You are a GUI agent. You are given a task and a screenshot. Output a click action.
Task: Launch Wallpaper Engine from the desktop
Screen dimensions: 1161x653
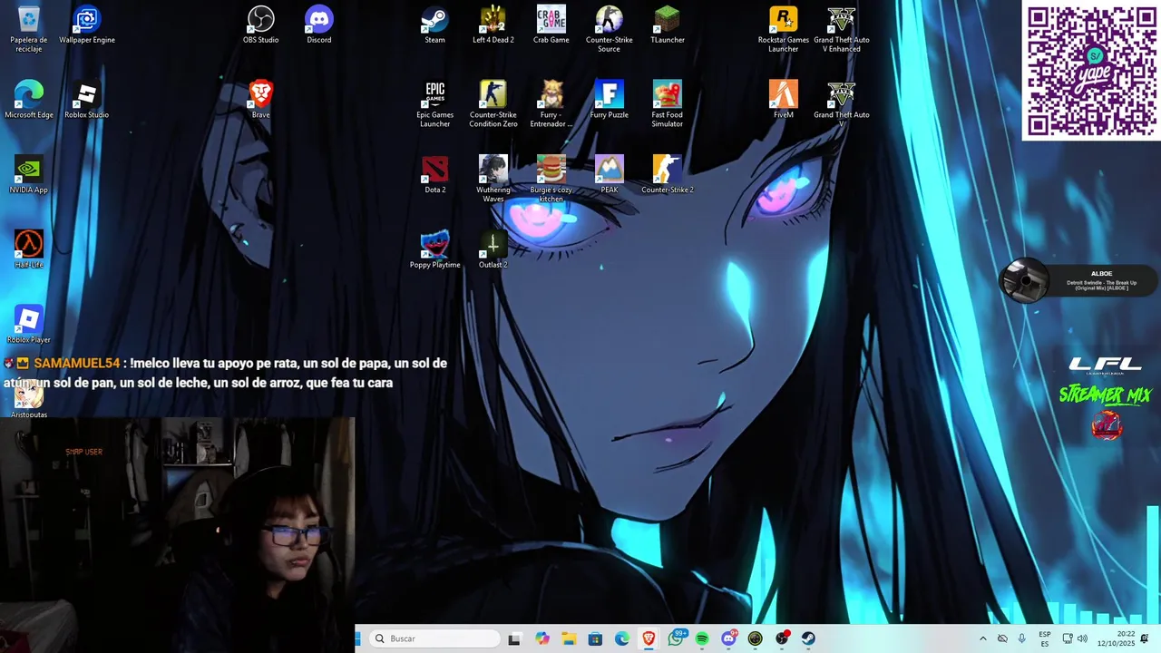click(87, 24)
